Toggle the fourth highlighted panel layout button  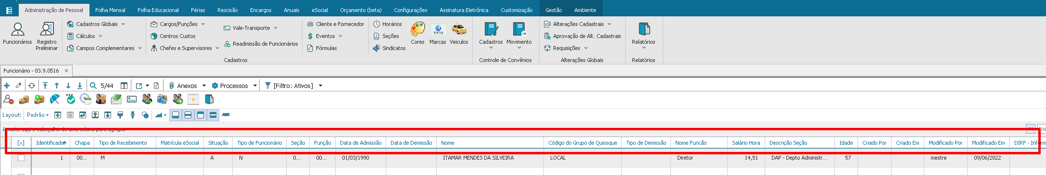point(213,115)
